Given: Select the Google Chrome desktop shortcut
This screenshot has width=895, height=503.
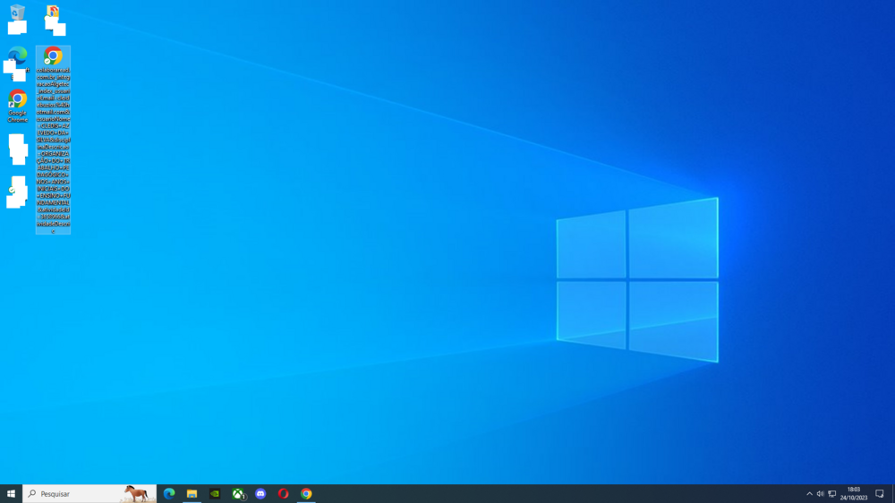Looking at the screenshot, I should click(x=17, y=99).
